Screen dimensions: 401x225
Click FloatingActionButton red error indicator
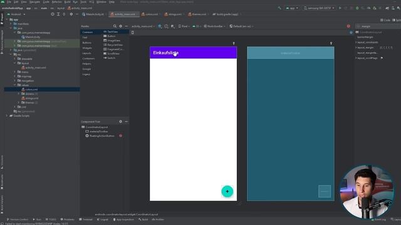(x=120, y=136)
